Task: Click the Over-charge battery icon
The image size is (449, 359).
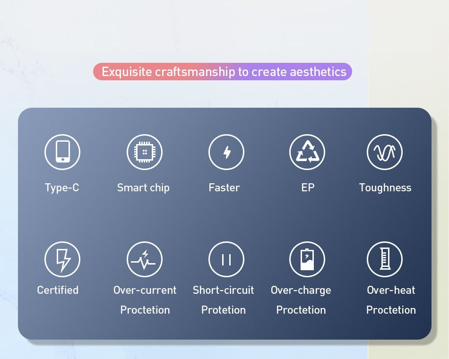Action: coord(307,259)
